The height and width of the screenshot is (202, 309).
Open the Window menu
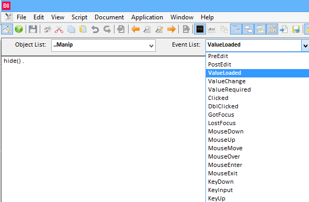[x=182, y=17]
